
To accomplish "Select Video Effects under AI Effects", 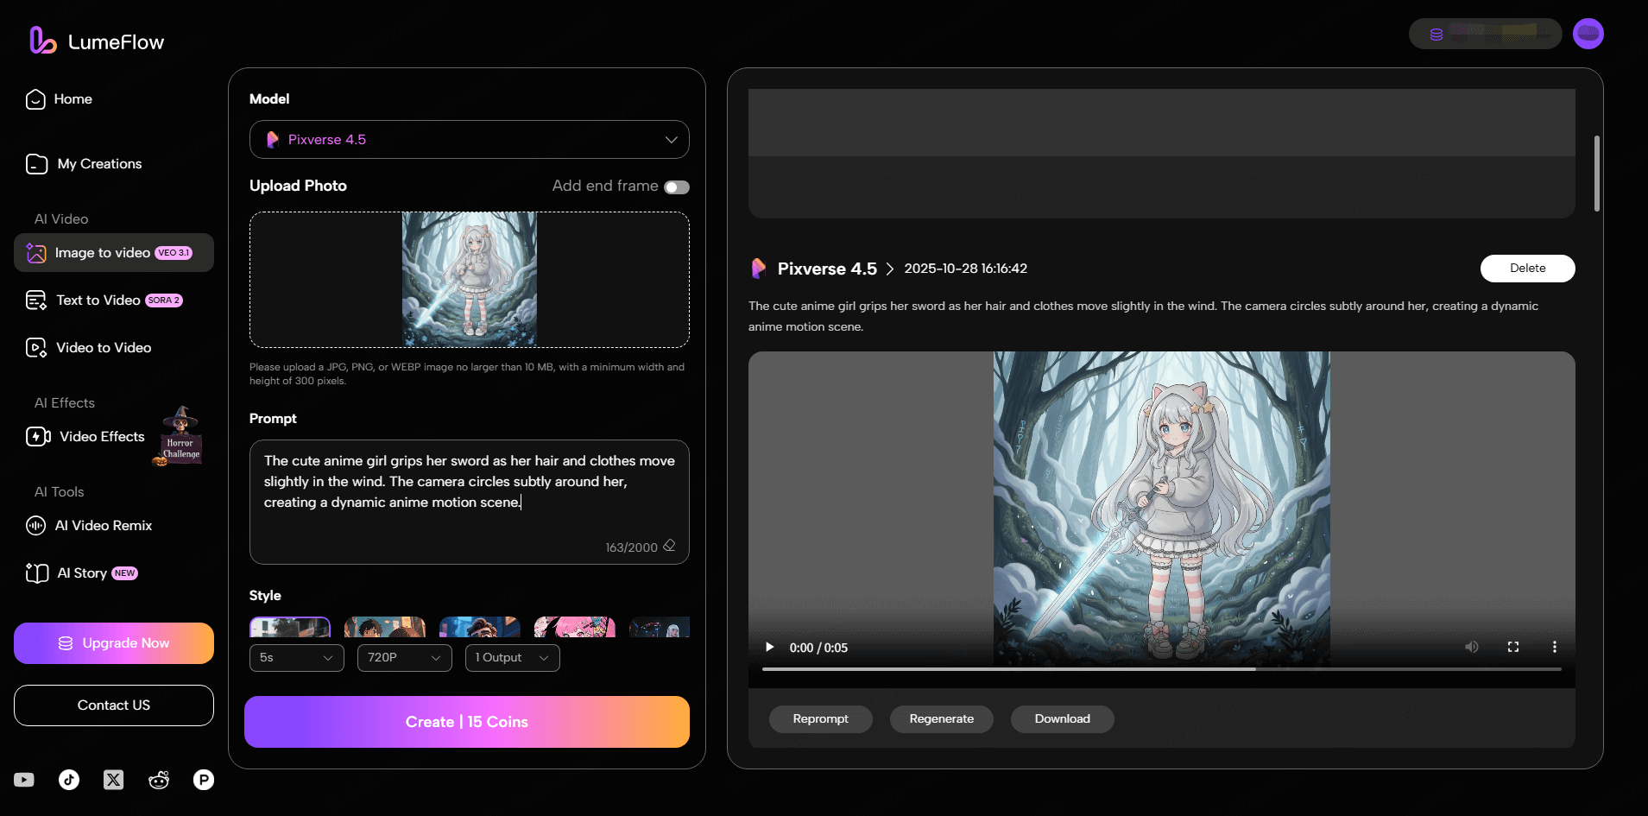I will (x=101, y=436).
